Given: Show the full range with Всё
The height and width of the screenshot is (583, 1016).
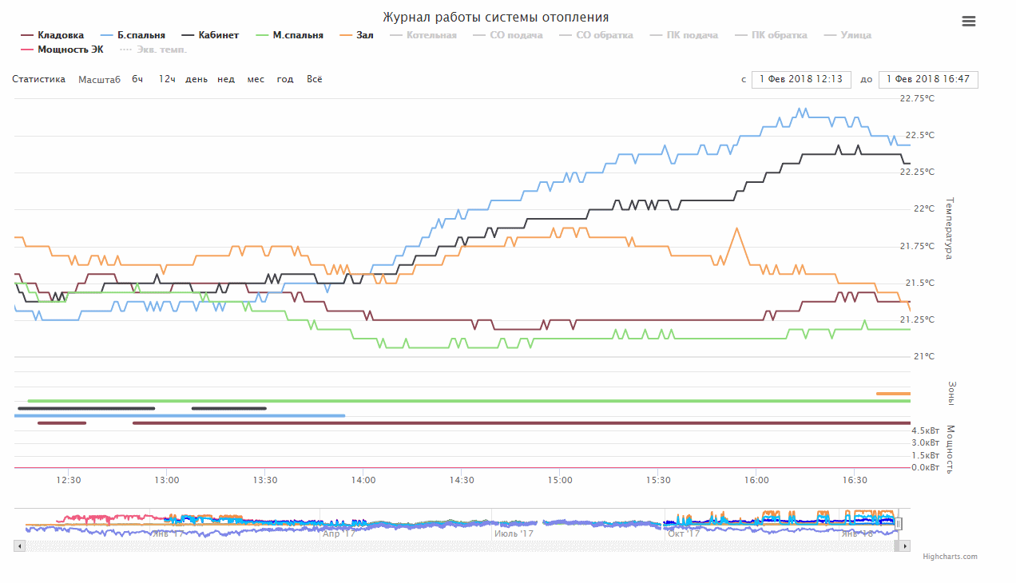Looking at the screenshot, I should tap(315, 79).
